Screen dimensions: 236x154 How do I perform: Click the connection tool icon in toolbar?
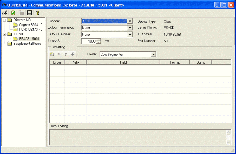pos(5,13)
